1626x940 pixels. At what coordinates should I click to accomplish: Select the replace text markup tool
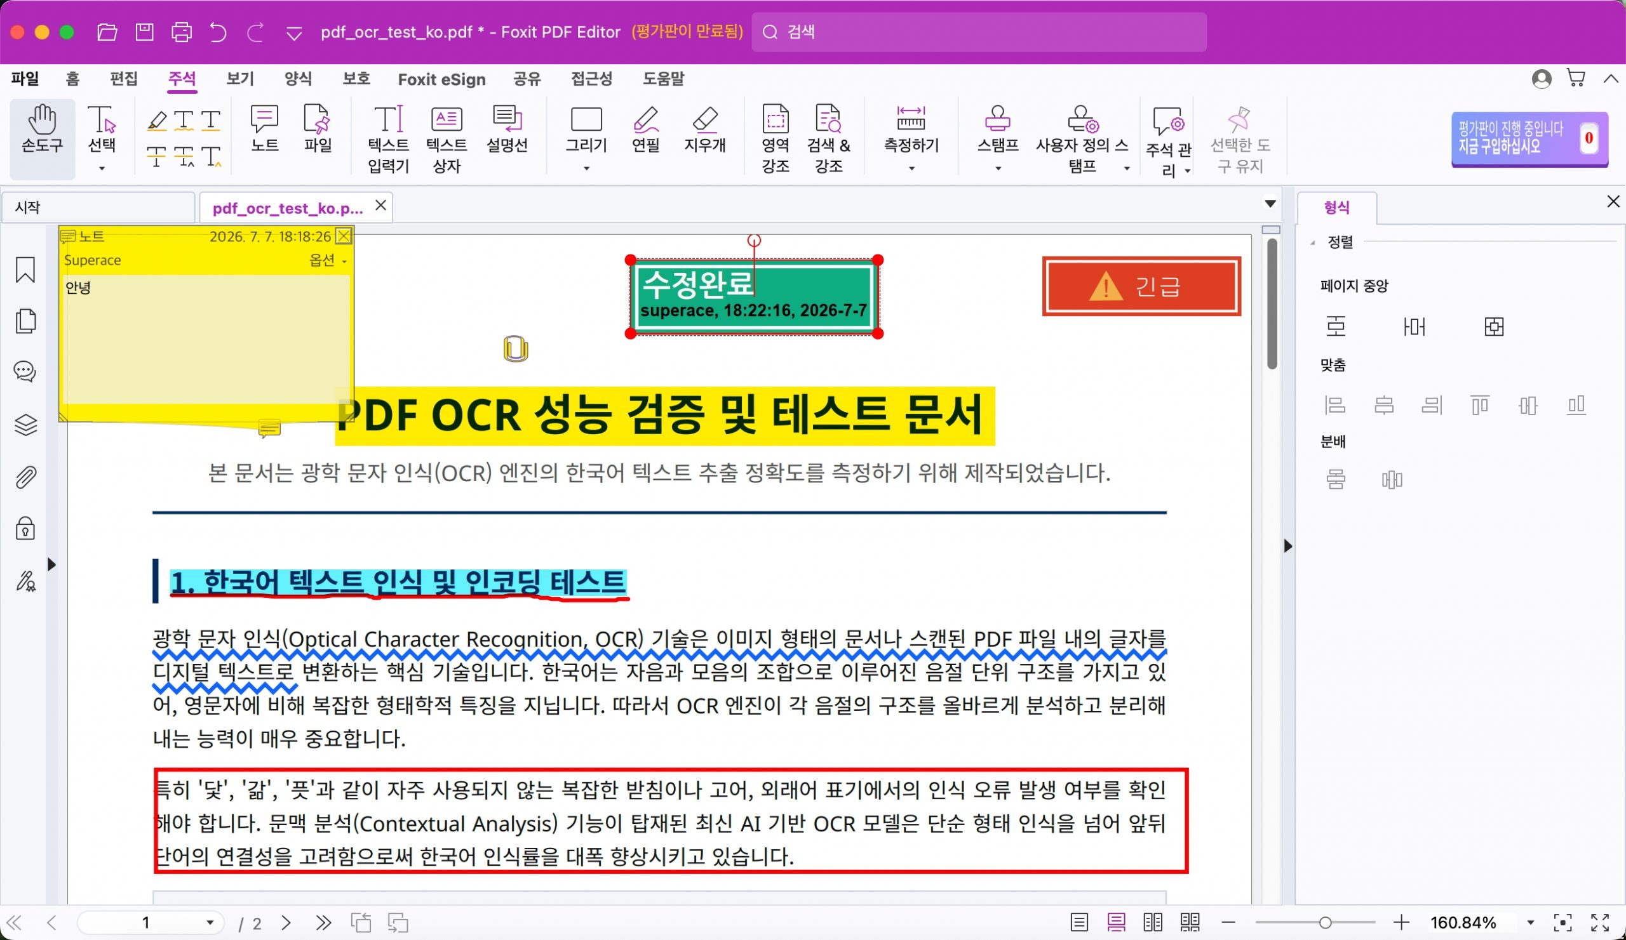click(x=184, y=156)
